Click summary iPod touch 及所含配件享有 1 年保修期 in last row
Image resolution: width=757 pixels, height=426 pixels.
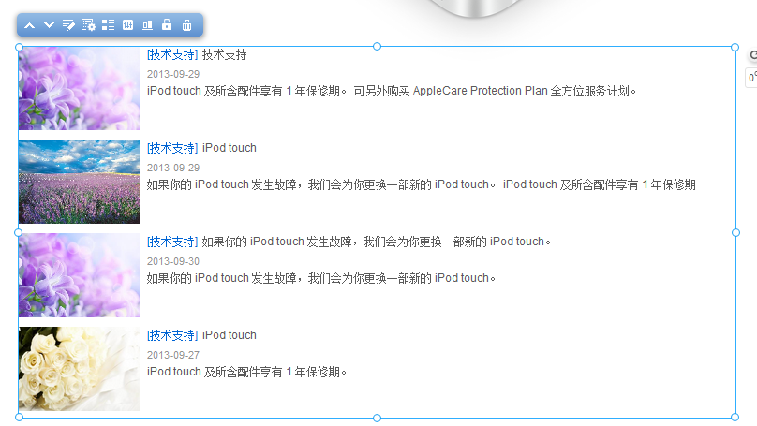(246, 372)
